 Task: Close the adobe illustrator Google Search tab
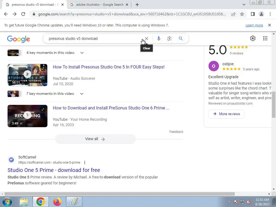[x=127, y=5]
